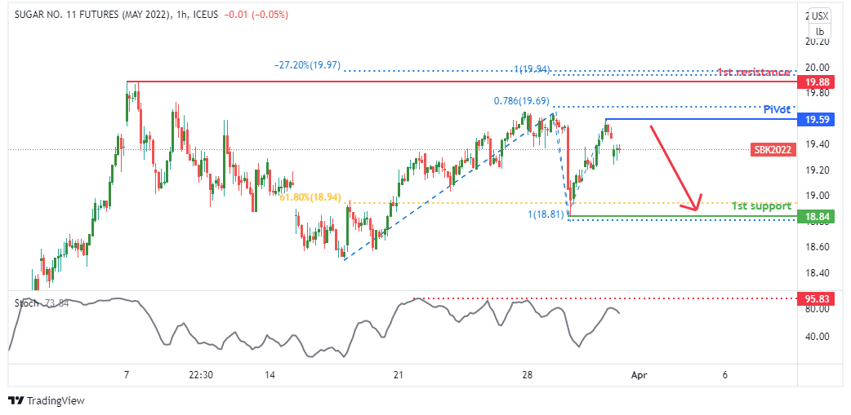Click the TradingView logo
851x415 pixels.
pyautogui.click(x=47, y=401)
